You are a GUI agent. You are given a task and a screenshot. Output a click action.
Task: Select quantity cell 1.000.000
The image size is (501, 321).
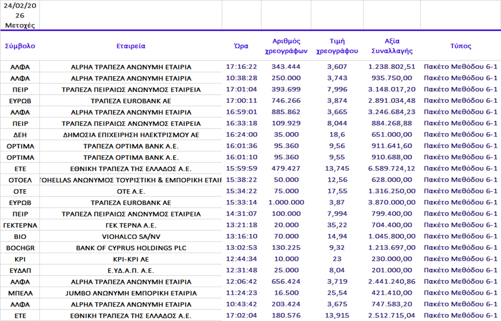point(286,202)
